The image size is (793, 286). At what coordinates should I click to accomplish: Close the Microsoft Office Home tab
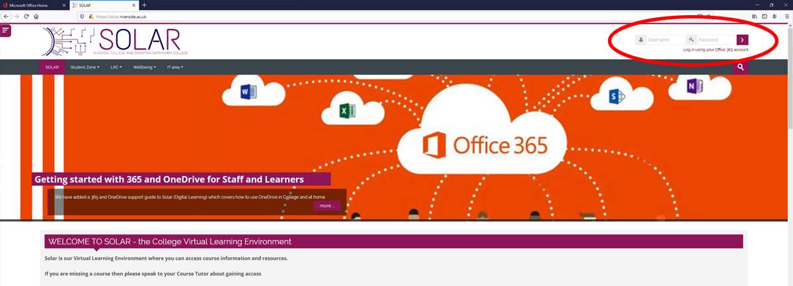(63, 5)
